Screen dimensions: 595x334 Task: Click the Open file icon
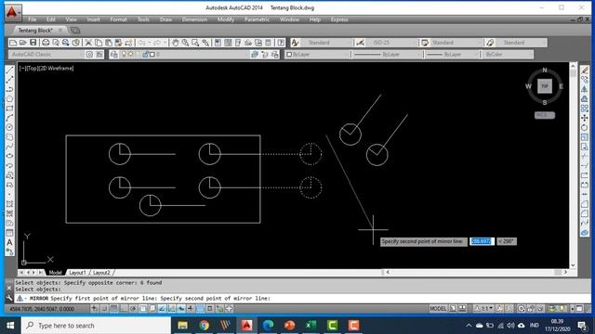[22, 43]
